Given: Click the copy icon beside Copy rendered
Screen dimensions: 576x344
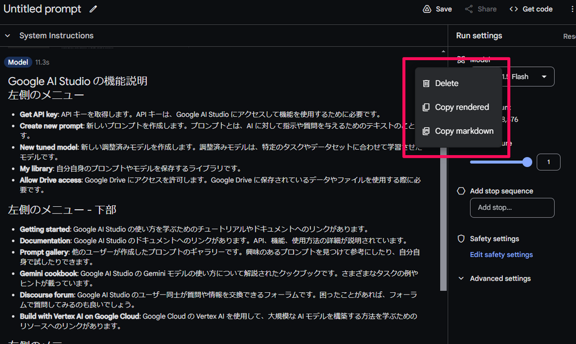Looking at the screenshot, I should [426, 107].
